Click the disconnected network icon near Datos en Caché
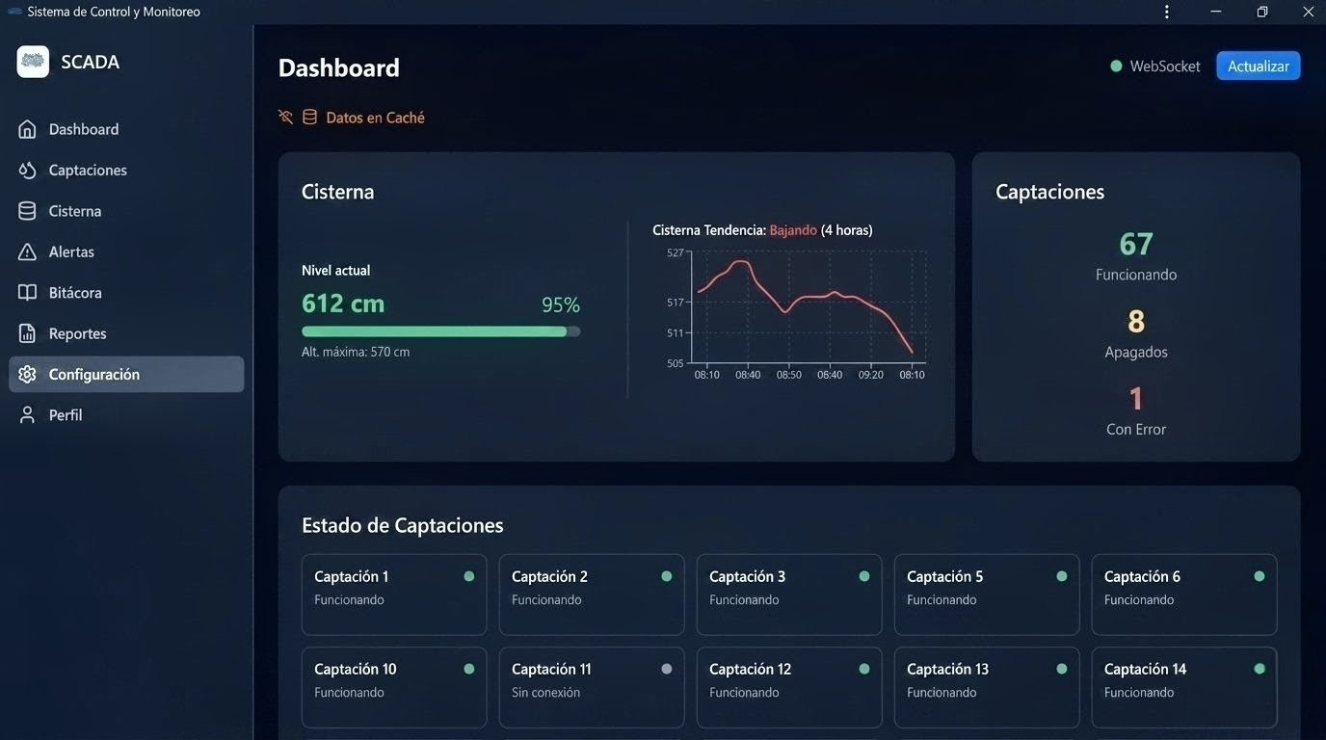Screen dimensions: 1326x740 point(285,116)
